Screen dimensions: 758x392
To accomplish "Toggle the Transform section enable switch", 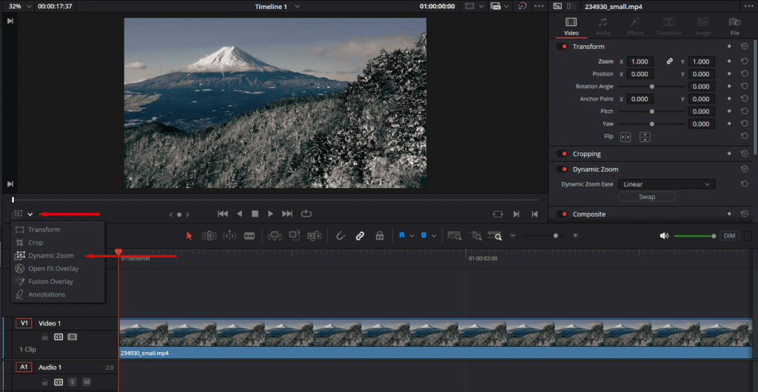I will [562, 47].
